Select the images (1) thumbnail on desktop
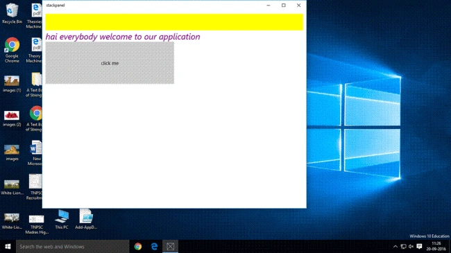Image resolution: width=451 pixels, height=253 pixels. (12, 84)
